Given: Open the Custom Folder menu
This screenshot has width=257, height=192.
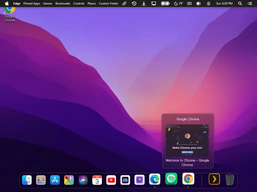Looking at the screenshot, I should click(x=108, y=3).
